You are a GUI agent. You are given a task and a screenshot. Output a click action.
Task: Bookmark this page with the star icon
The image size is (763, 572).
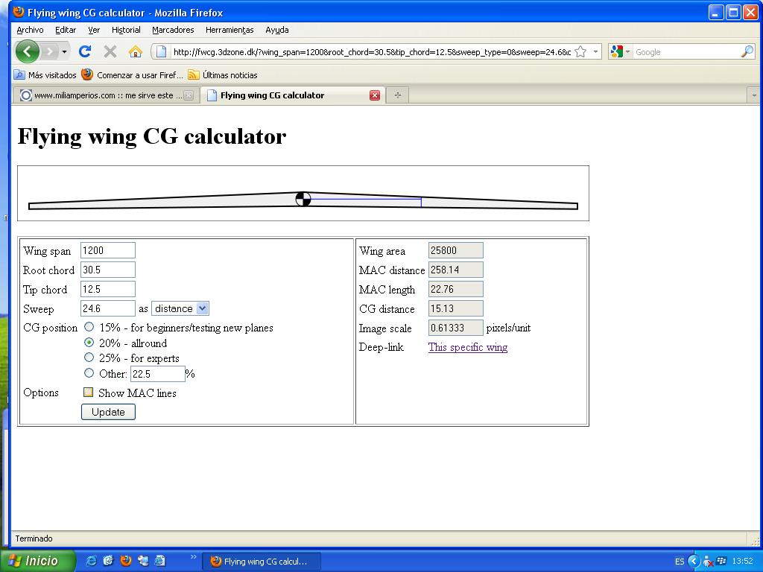(580, 51)
